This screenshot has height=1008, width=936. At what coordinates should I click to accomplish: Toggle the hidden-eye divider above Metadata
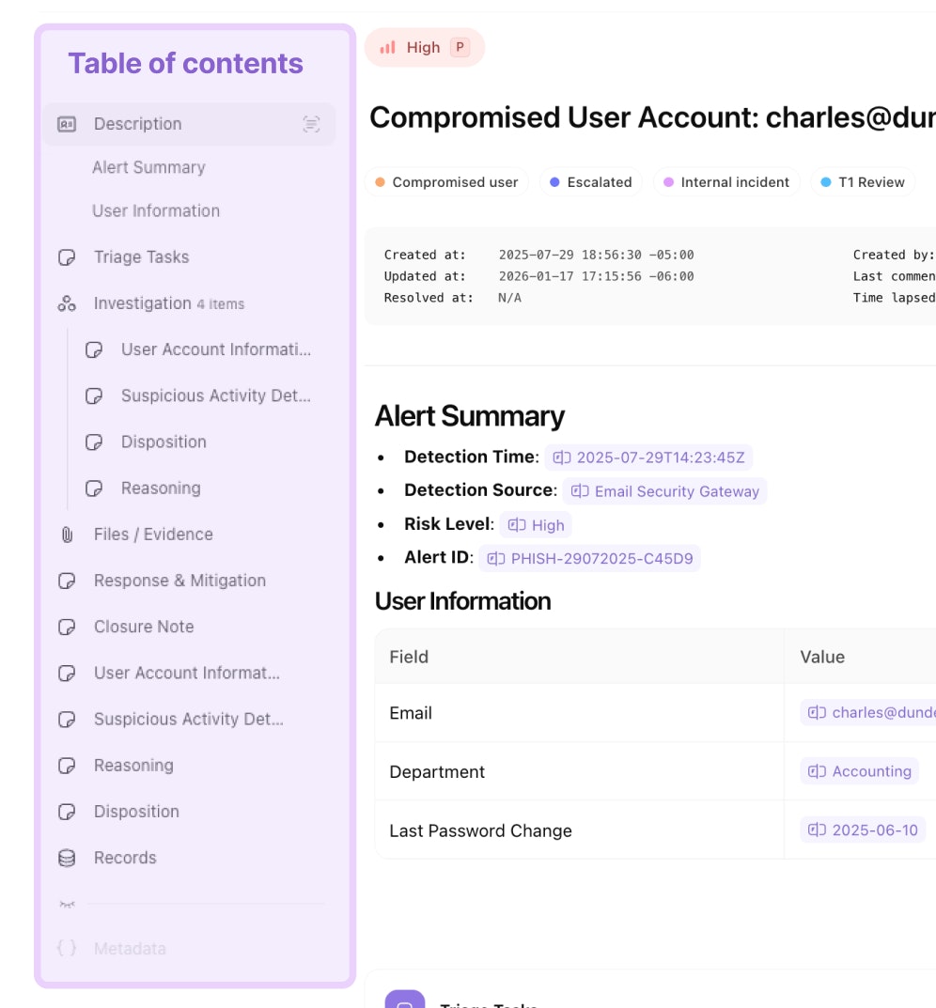(67, 904)
